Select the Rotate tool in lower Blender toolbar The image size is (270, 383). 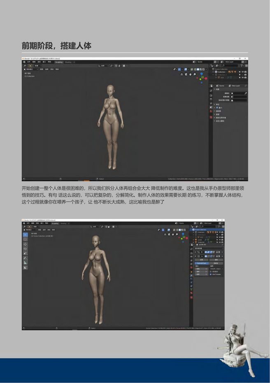click(26, 248)
